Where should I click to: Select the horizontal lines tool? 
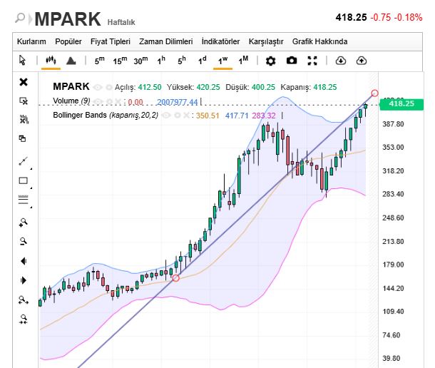tap(23, 200)
